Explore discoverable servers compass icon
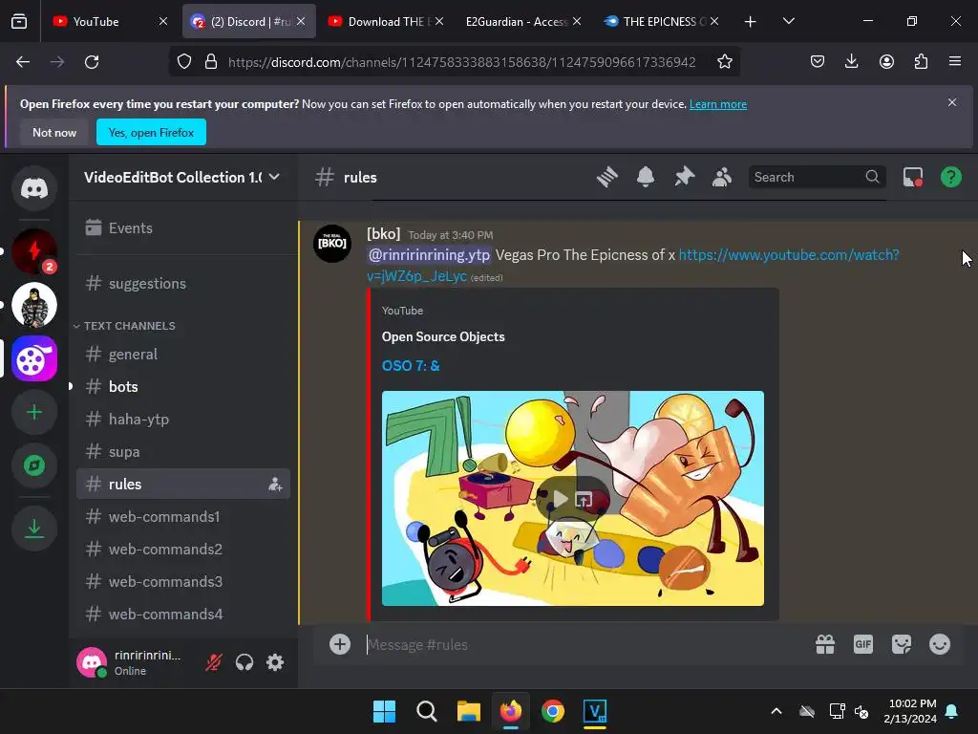Screen dimensions: 978x734 34,465
